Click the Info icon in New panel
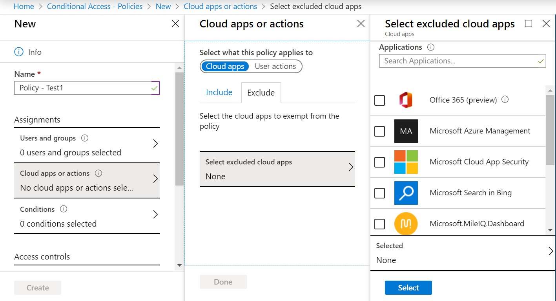This screenshot has height=301, width=556. 19,52
